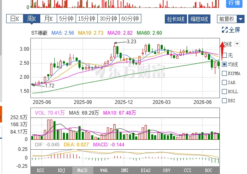Screen dimensions: 247x174
Task: Switch chart to 5分钟 interval
Action: pyautogui.click(x=66, y=19)
